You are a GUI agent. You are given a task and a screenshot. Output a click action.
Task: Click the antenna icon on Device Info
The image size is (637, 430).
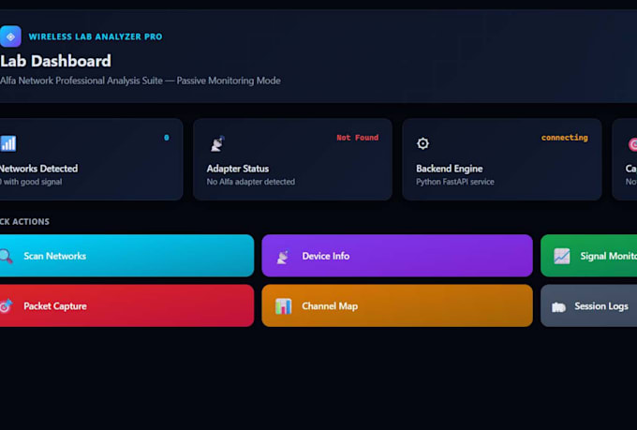click(x=283, y=257)
